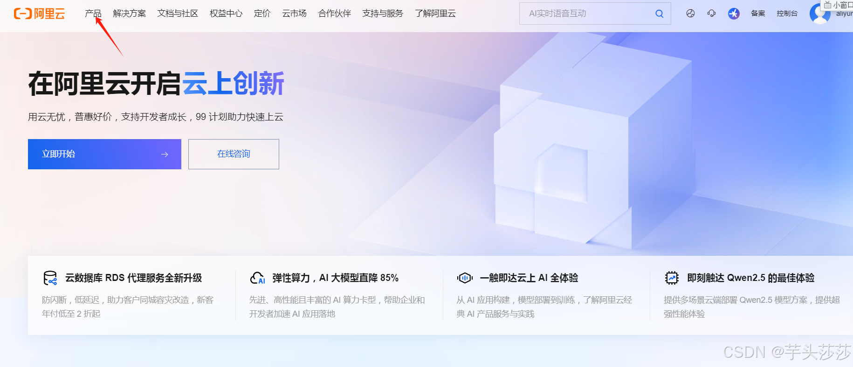Viewport: 853px width, 367px height.
Task: Click the user avatar icon
Action: coord(820,13)
